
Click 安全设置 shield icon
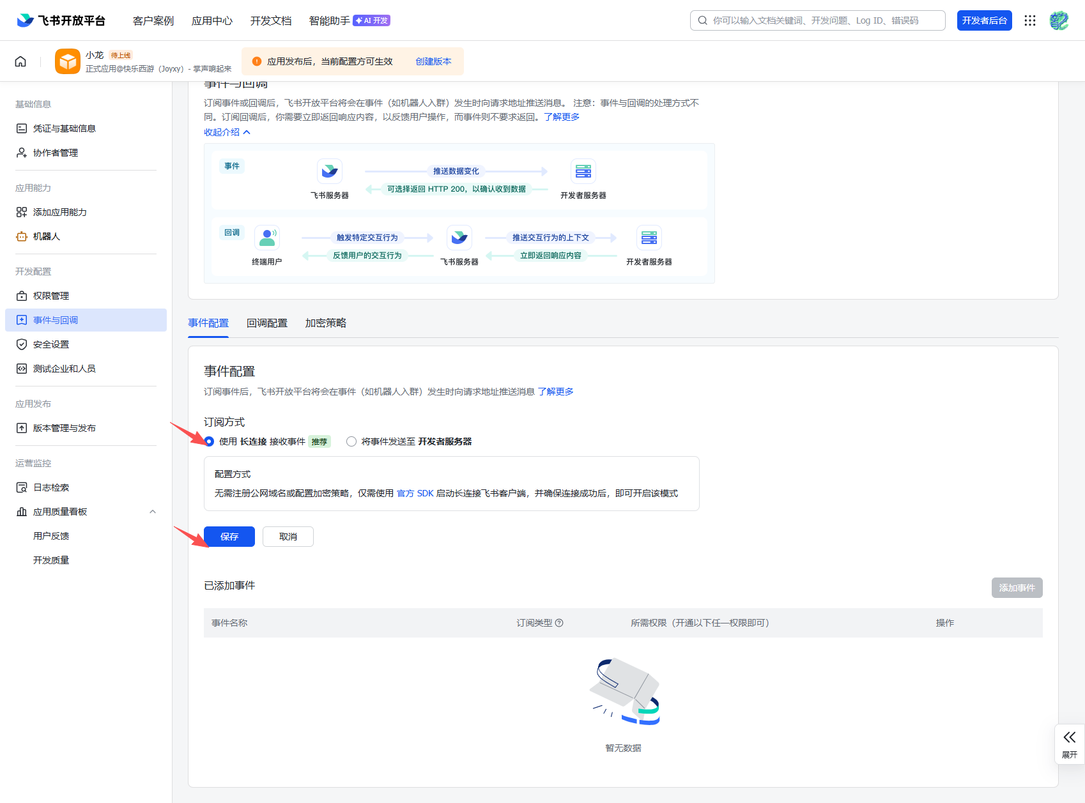[22, 344]
